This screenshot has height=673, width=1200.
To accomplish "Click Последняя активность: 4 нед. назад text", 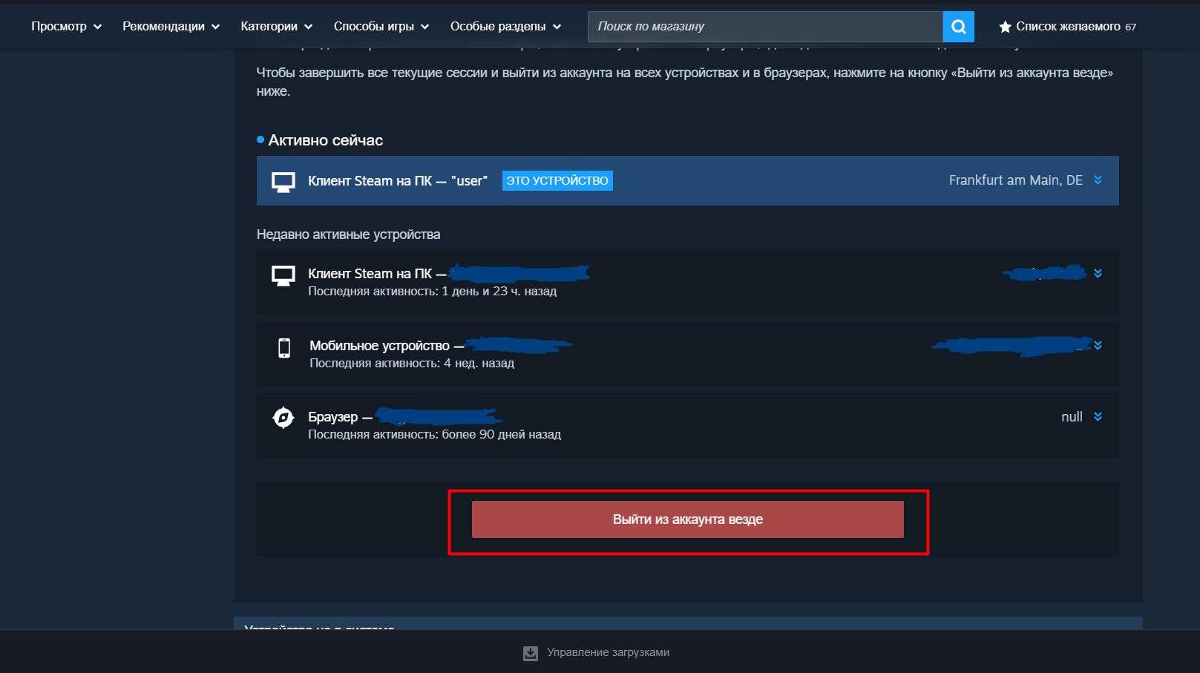I will [412, 364].
